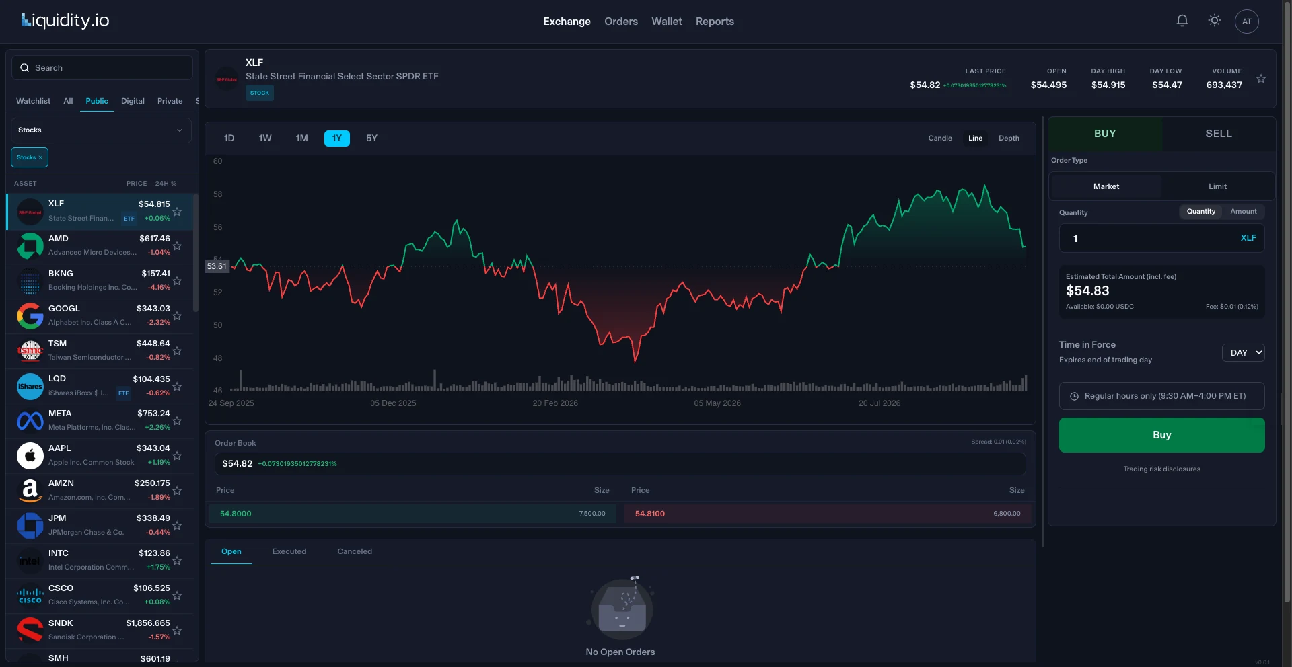1292x667 pixels.
Task: Set chart range to 1D
Action: 229,138
